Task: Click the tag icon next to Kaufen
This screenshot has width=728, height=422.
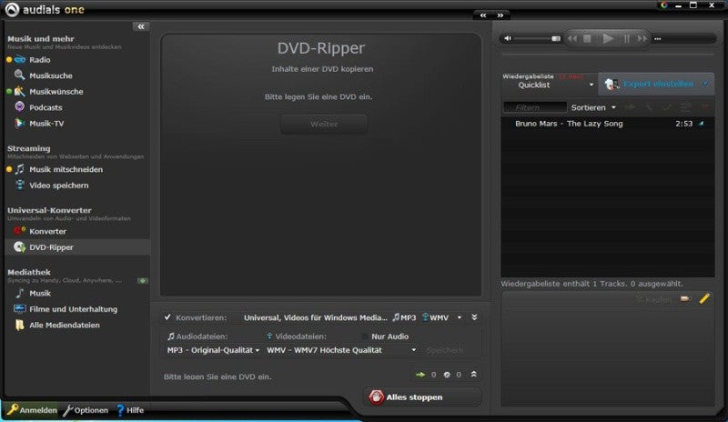Action: click(685, 299)
